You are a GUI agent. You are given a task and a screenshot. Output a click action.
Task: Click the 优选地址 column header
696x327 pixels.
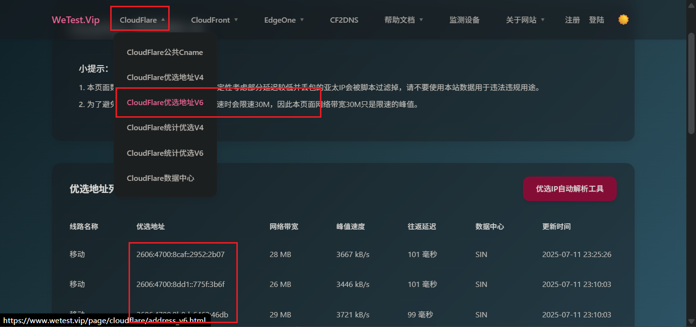[x=151, y=226]
